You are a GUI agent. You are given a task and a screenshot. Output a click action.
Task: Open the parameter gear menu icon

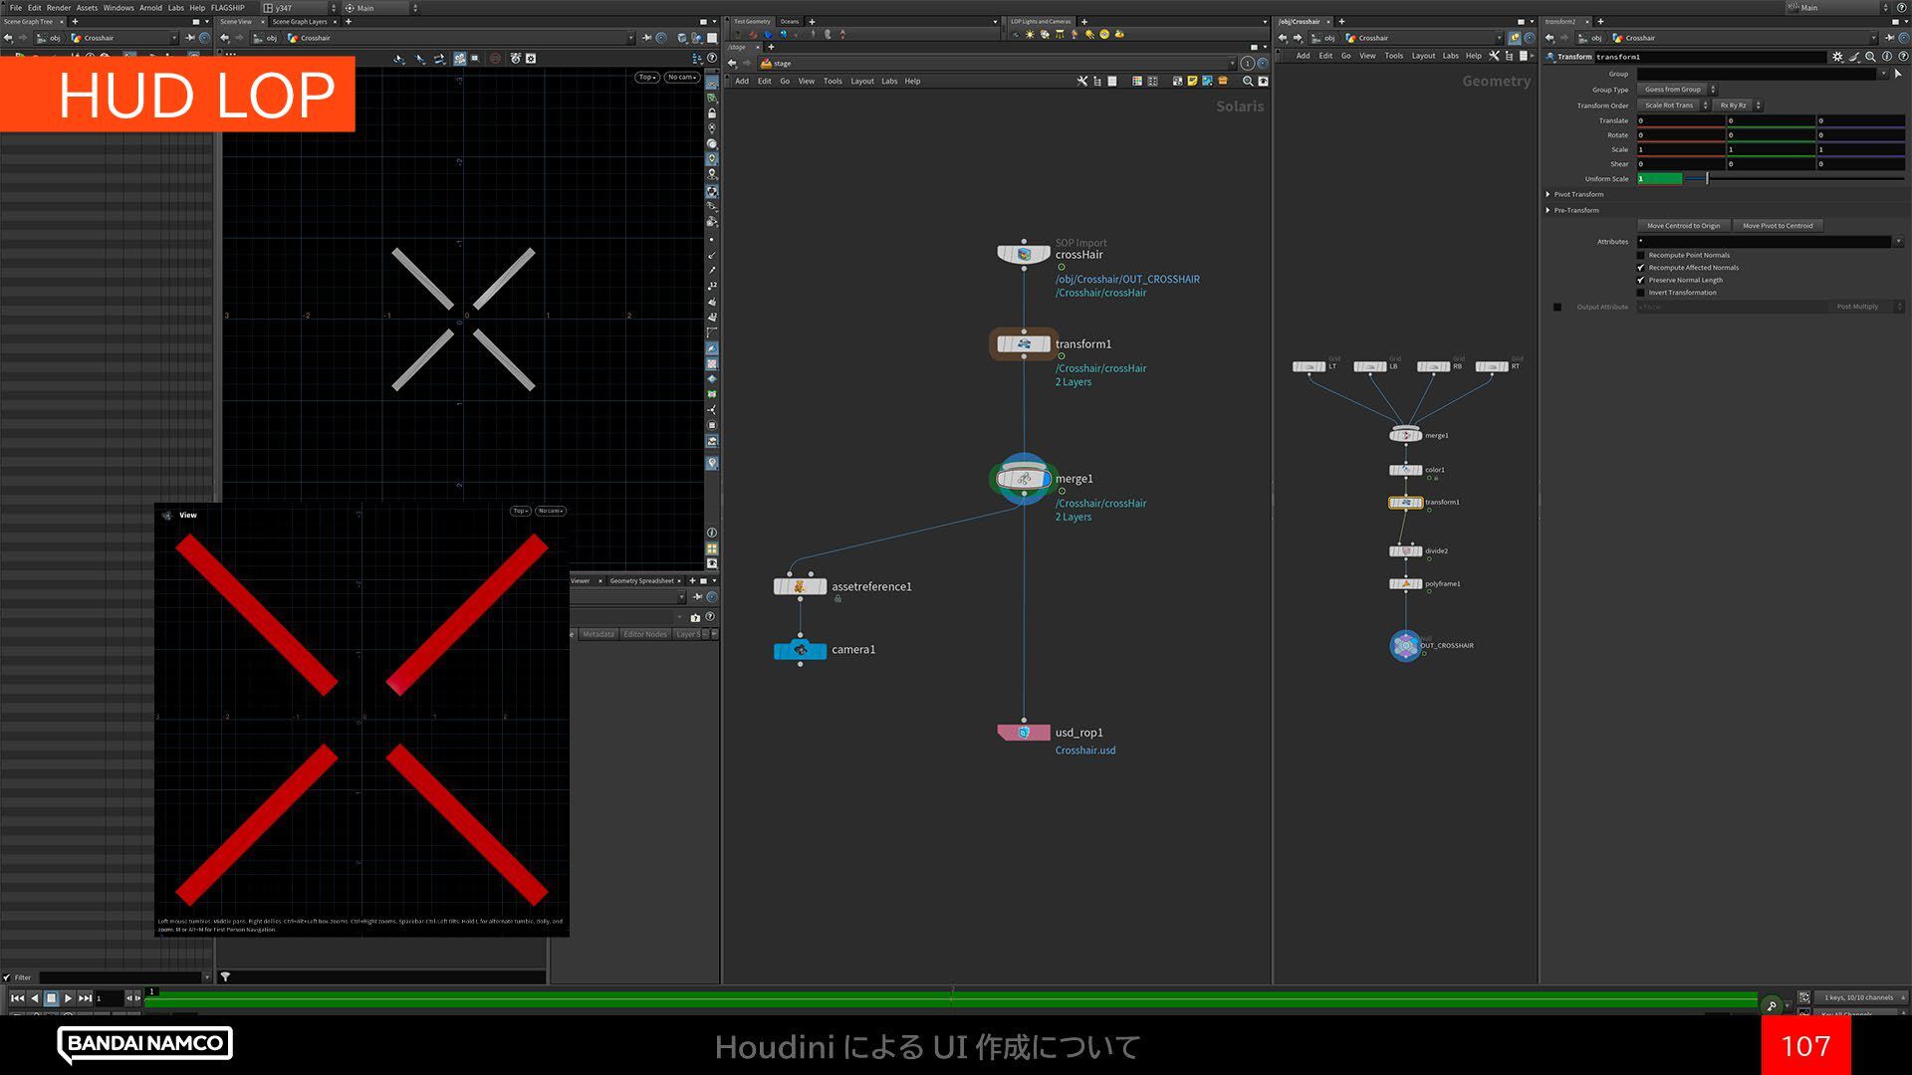pos(1837,57)
